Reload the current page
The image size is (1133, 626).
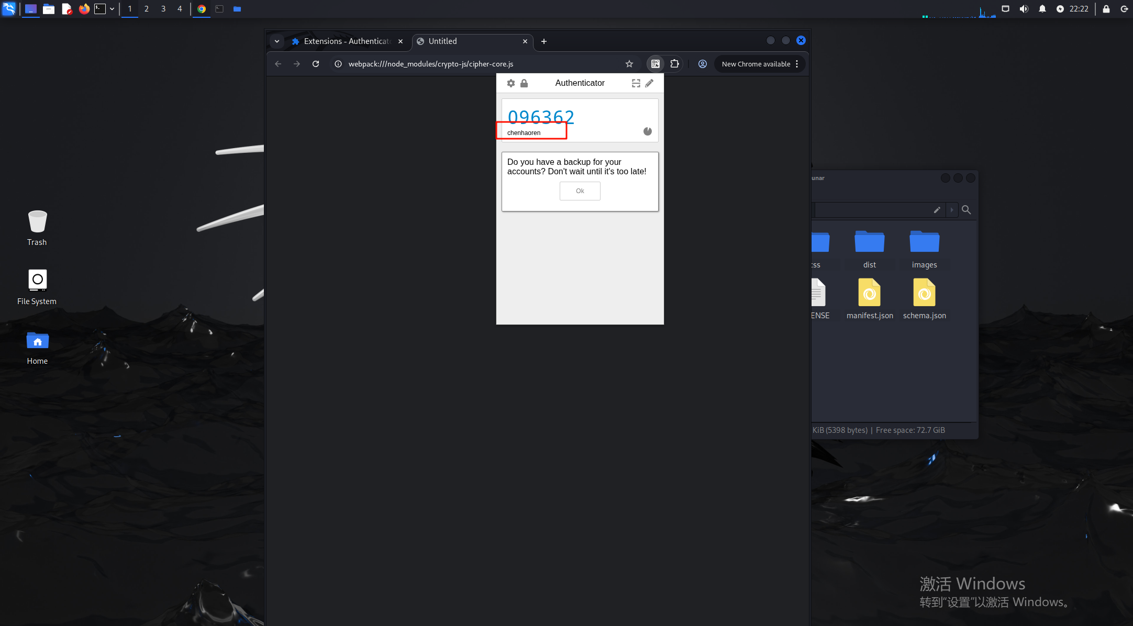[x=316, y=64]
